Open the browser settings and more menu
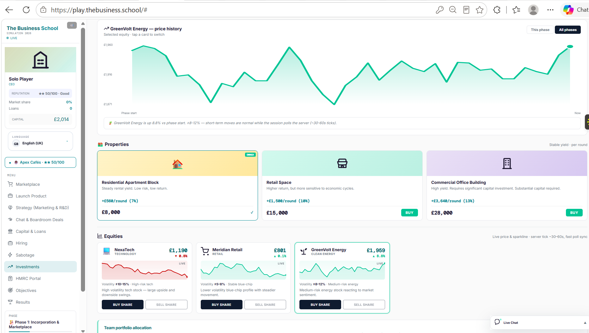Image resolution: width=589 pixels, height=333 pixels. (550, 10)
